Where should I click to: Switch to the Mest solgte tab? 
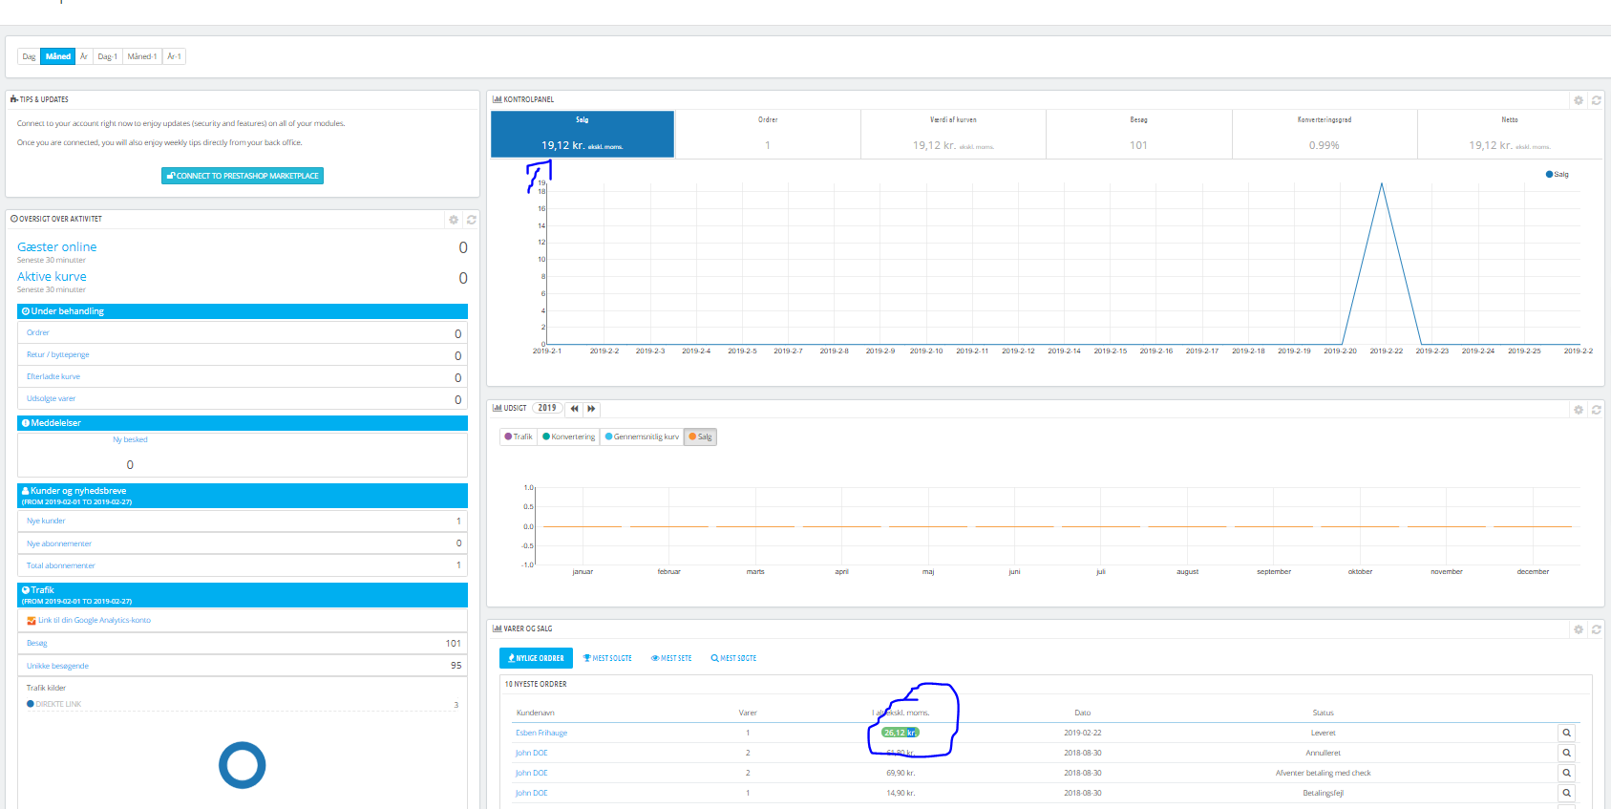click(x=607, y=658)
